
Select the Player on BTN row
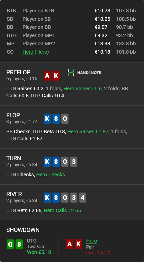[71, 11]
